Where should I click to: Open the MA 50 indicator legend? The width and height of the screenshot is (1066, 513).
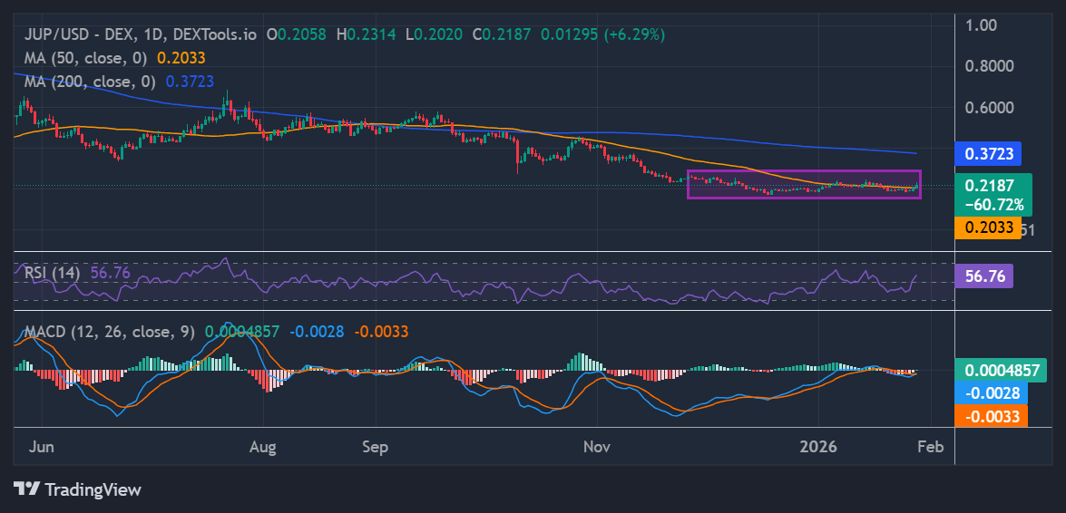[x=84, y=58]
